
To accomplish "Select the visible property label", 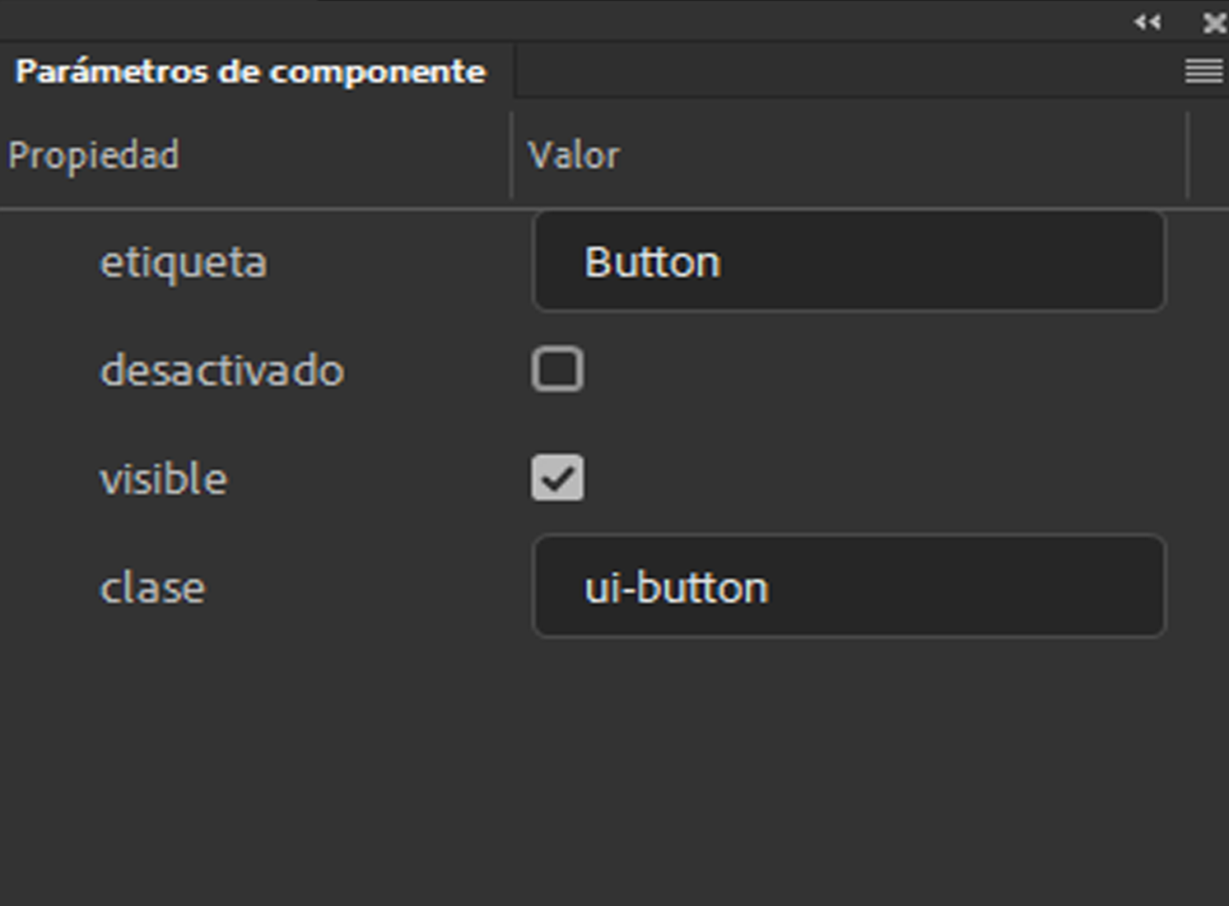I will (x=162, y=479).
